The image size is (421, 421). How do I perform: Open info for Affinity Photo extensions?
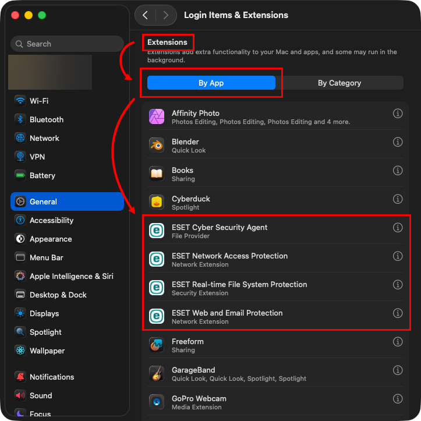(398, 114)
